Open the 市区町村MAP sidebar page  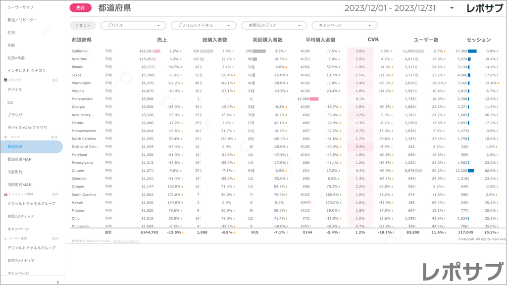tap(20, 185)
